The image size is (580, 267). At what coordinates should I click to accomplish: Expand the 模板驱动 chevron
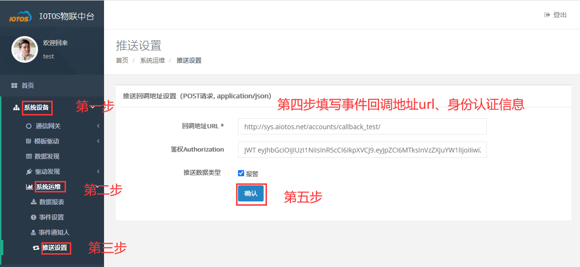click(x=98, y=141)
